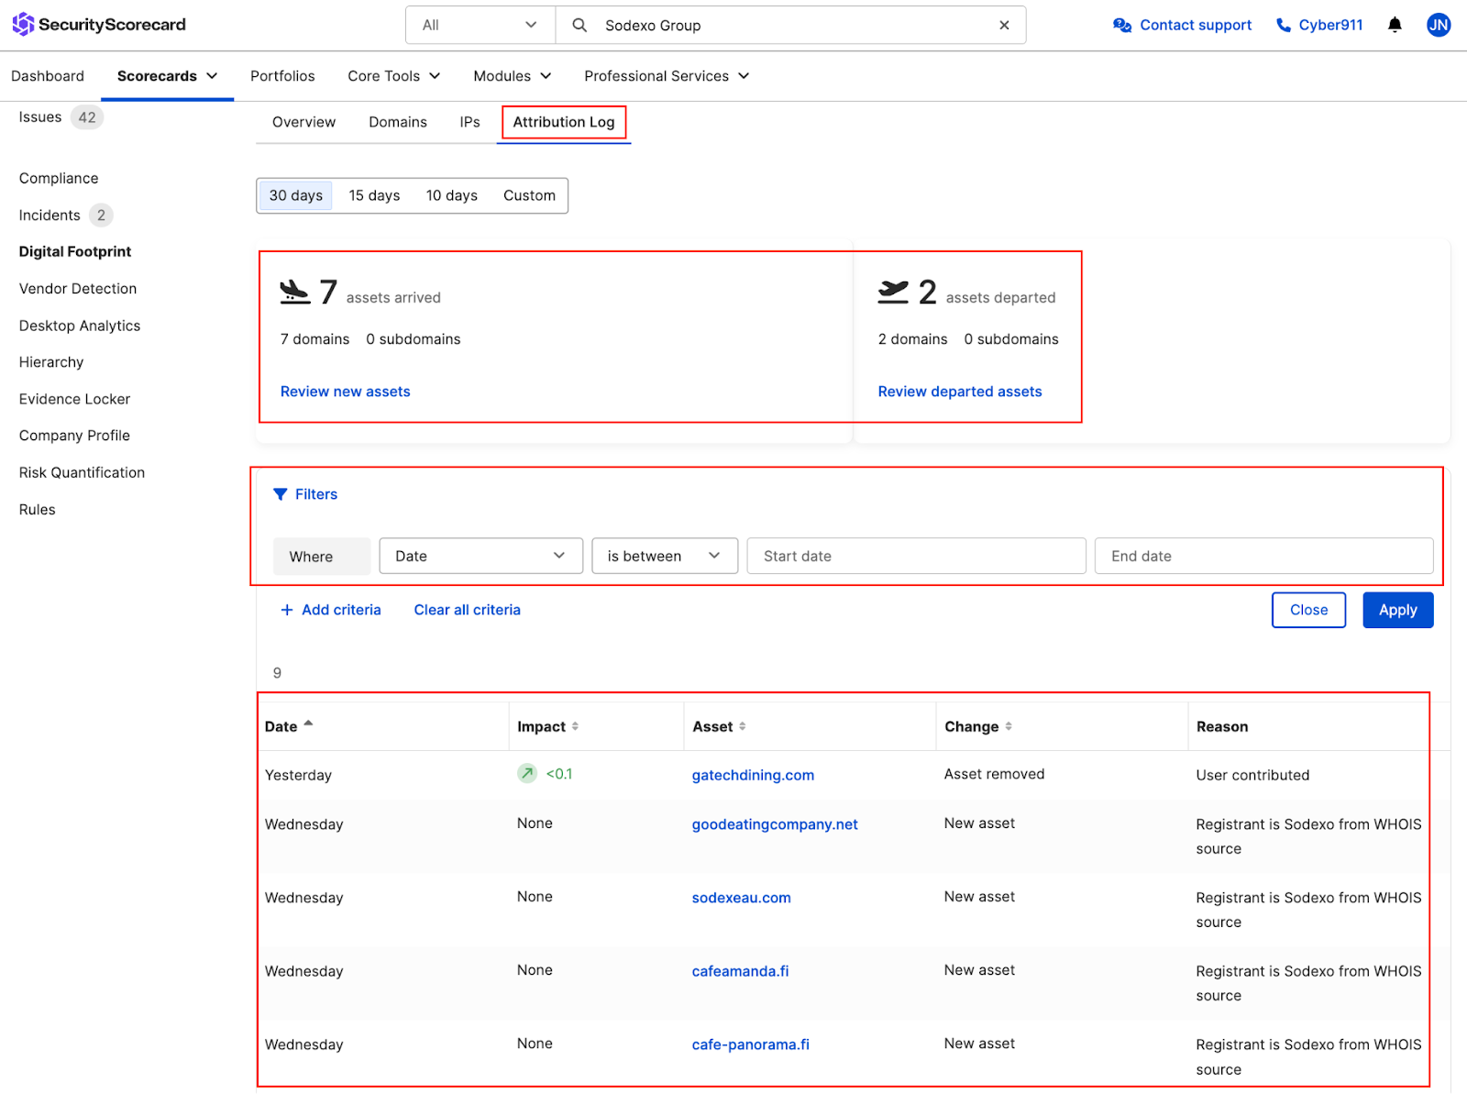Screen dimensions: 1467x1094
Task: Click the green impact arrow for gatechdining.com
Action: click(527, 774)
